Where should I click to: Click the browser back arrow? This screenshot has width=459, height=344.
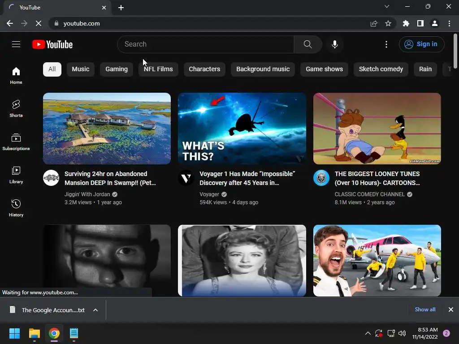(10, 23)
